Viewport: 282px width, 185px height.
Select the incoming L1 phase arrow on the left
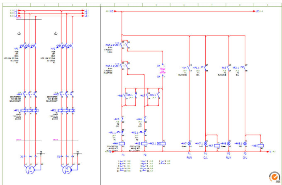[x=19, y=11]
